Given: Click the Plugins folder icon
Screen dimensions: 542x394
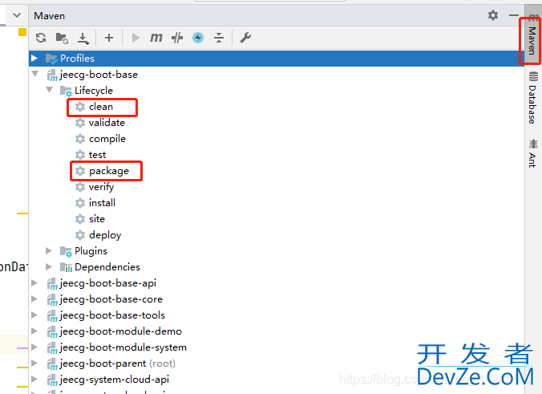Looking at the screenshot, I should 66,251.
